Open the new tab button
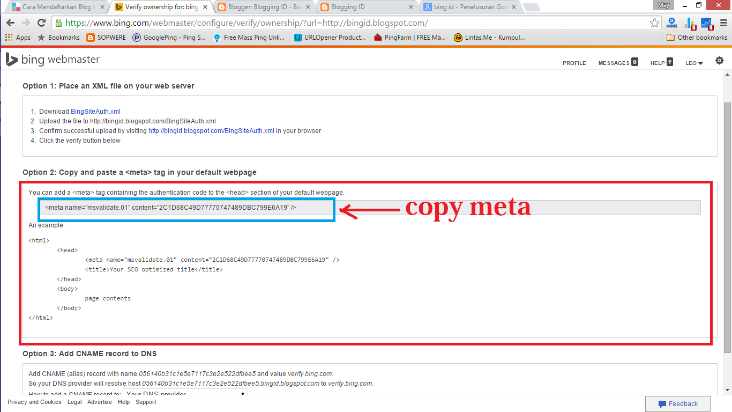The height and width of the screenshot is (412, 732). 531,7
